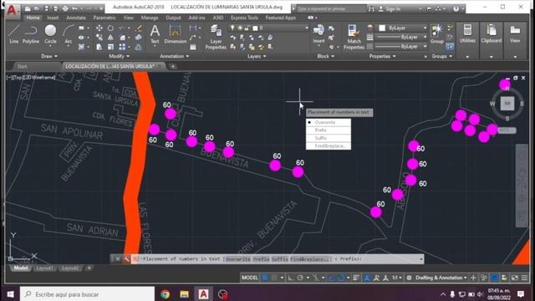
Task: Click Sign In link
Action: (393, 9)
